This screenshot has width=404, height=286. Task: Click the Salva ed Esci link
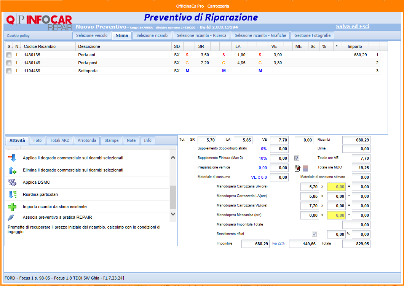click(x=353, y=27)
